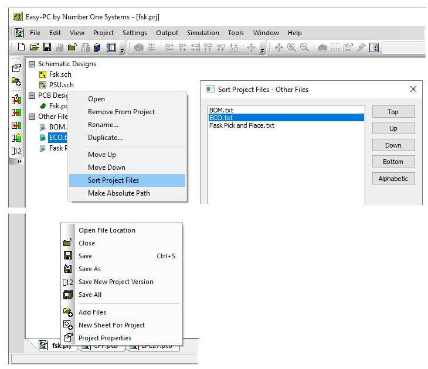Image resolution: width=428 pixels, height=369 pixels.
Task: Choose New Sheet For Project menu entry
Action: coord(122,325)
